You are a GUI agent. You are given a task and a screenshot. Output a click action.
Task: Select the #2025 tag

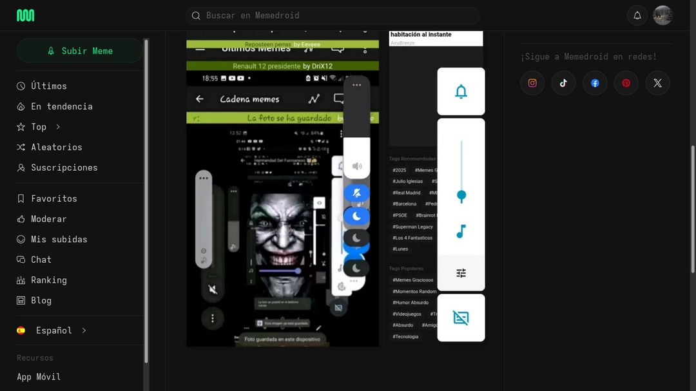point(399,170)
